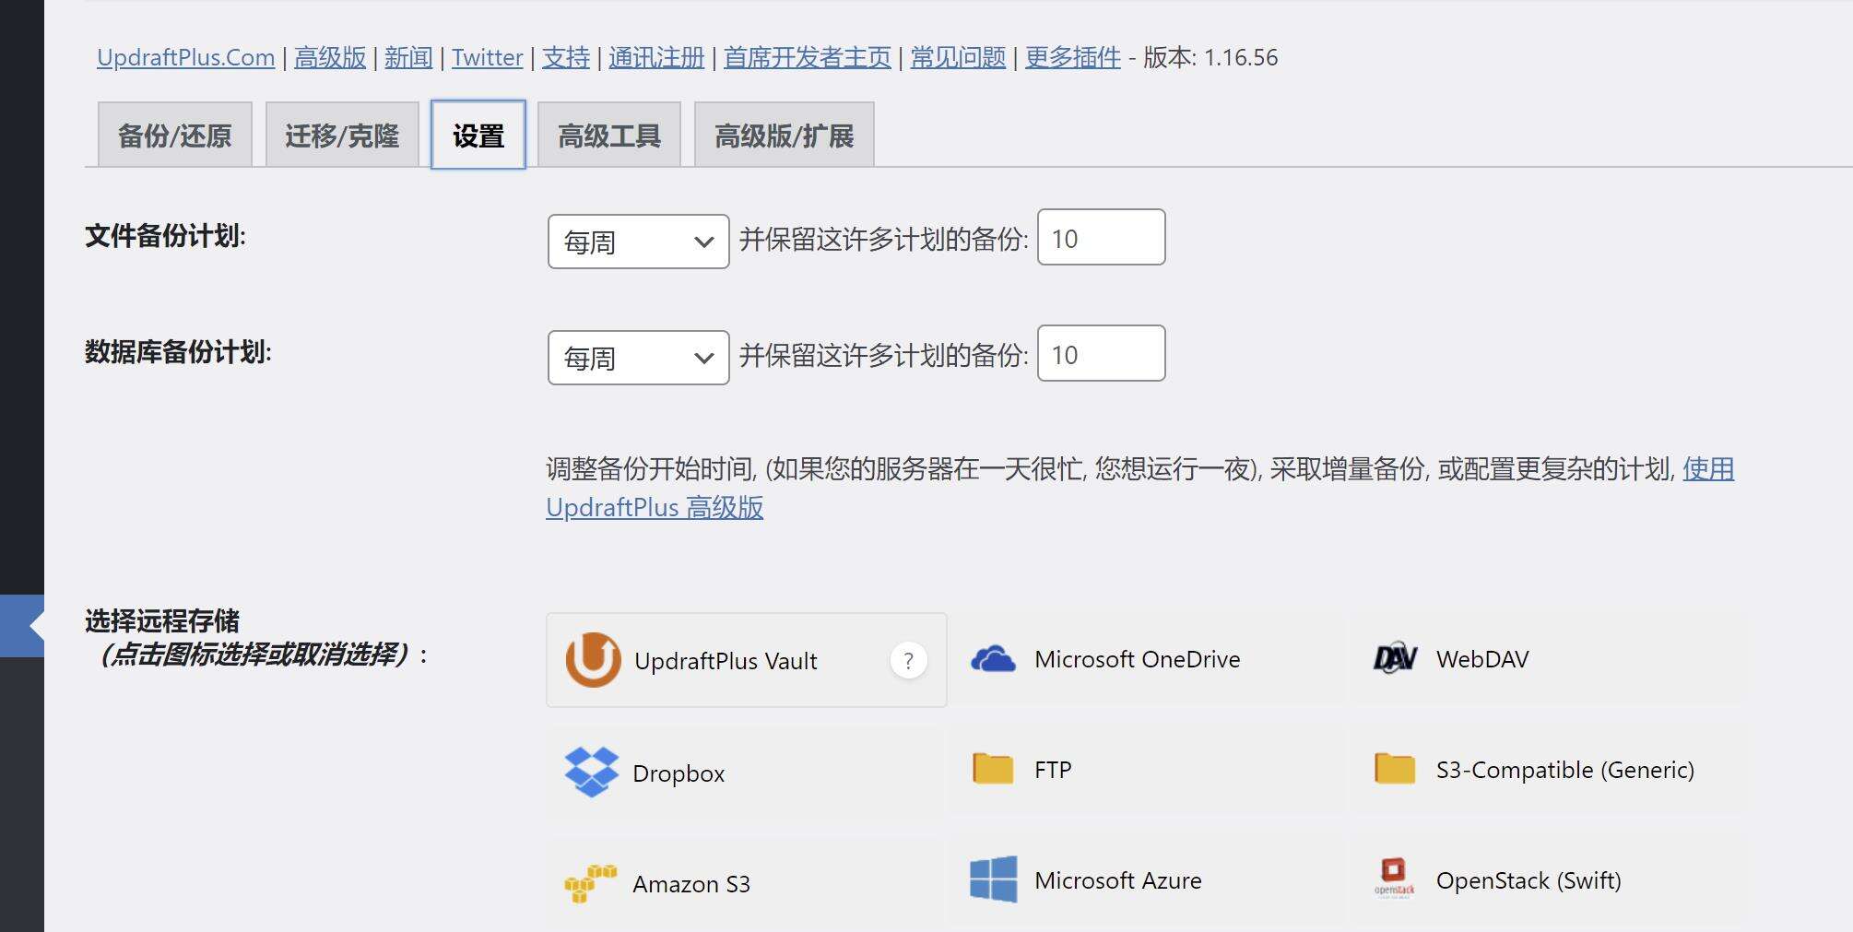Click the 数据库备份计划 label
Image resolution: width=1853 pixels, height=932 pixels.
coord(178,352)
